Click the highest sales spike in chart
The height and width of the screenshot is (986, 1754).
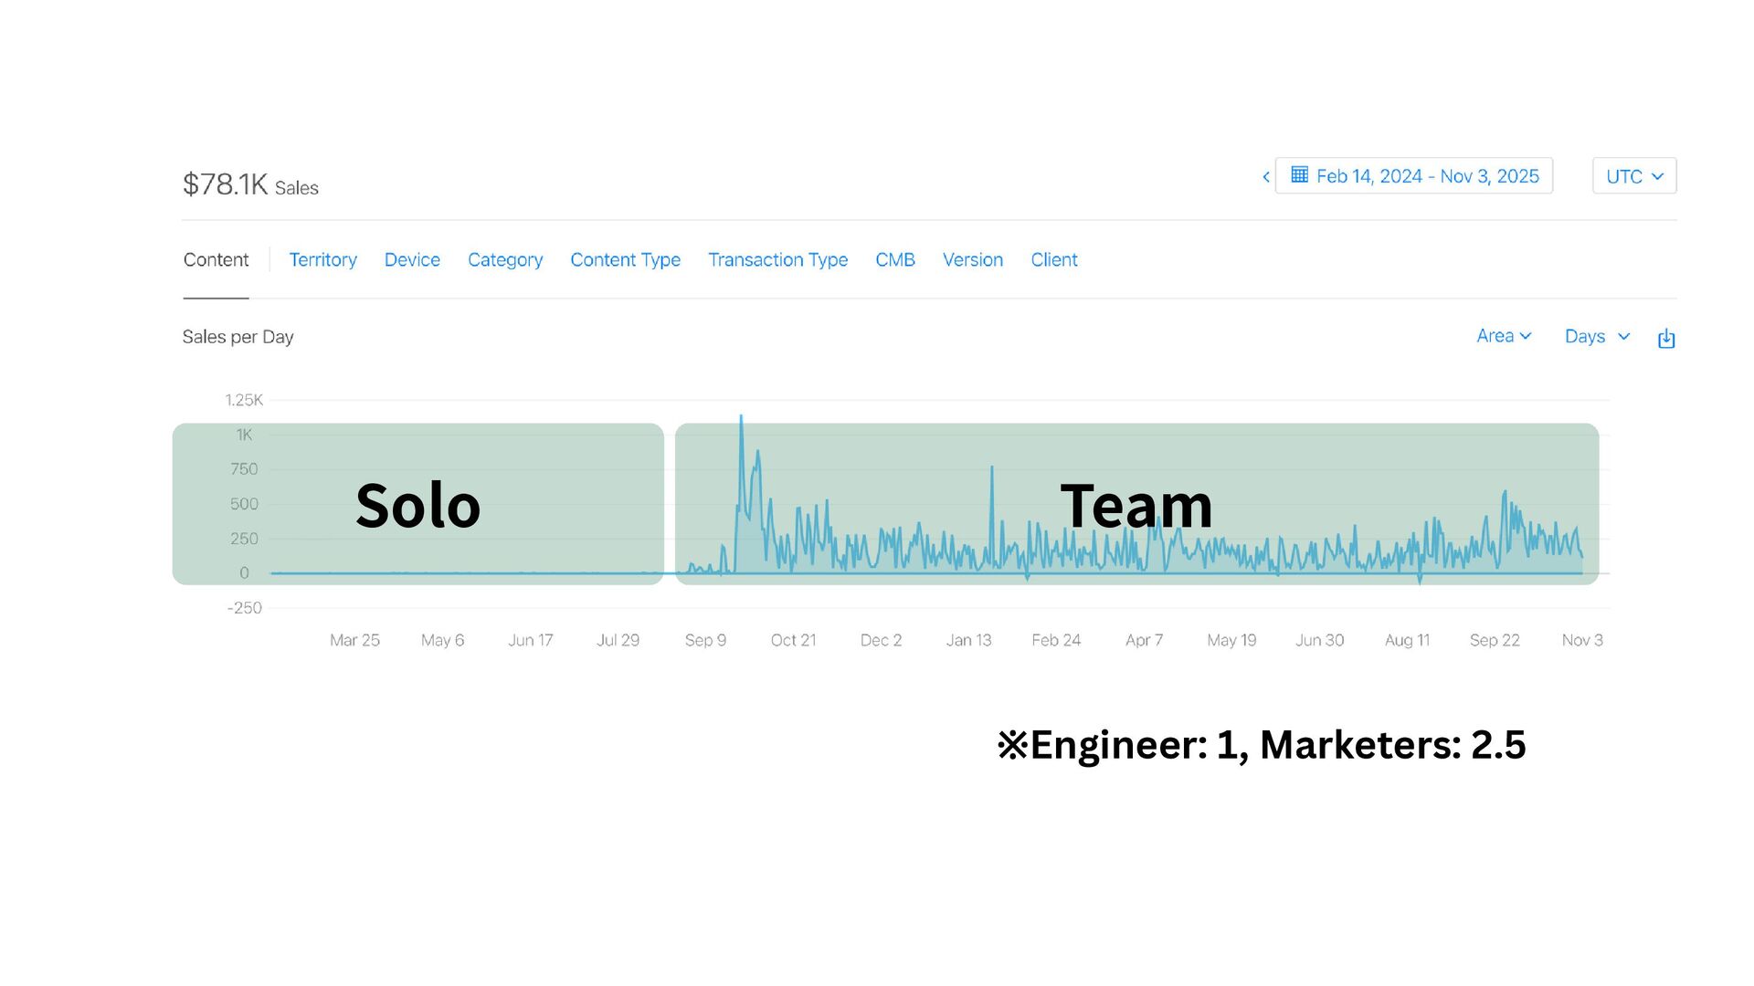pos(741,418)
